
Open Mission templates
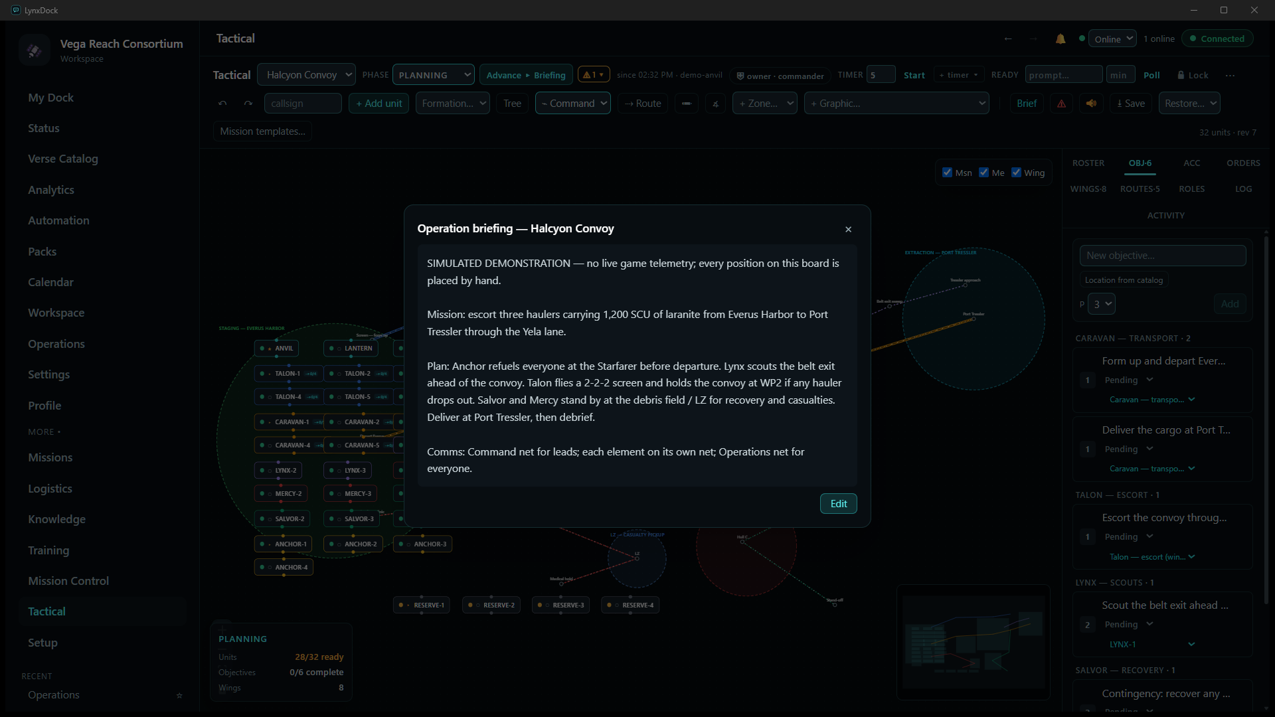click(262, 131)
